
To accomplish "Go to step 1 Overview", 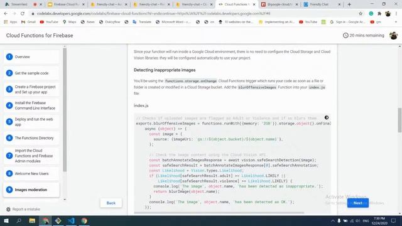I will (x=31, y=57).
